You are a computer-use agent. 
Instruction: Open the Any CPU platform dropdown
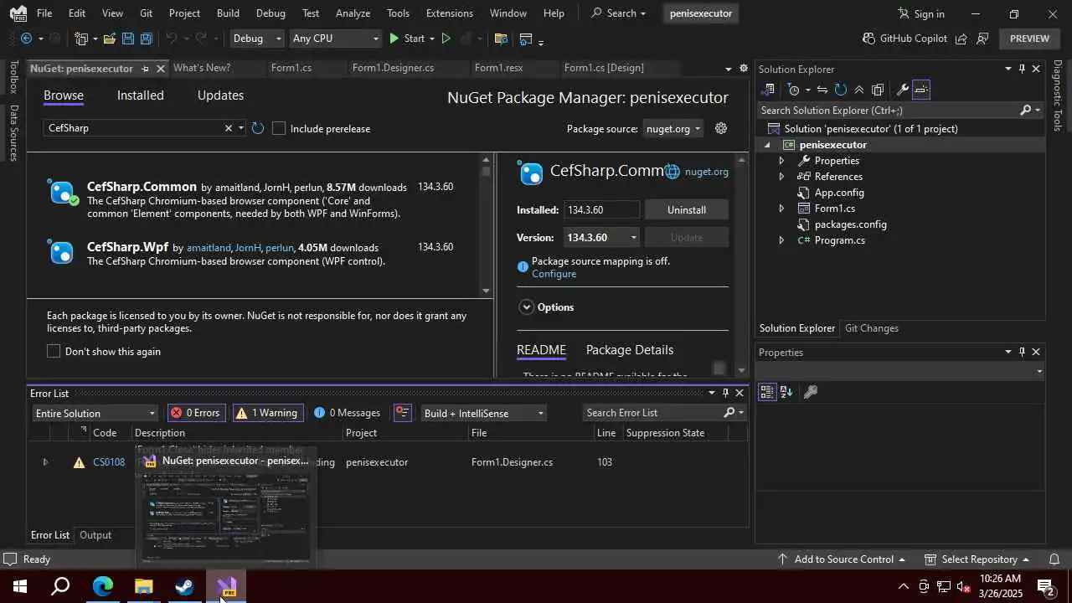click(x=335, y=39)
